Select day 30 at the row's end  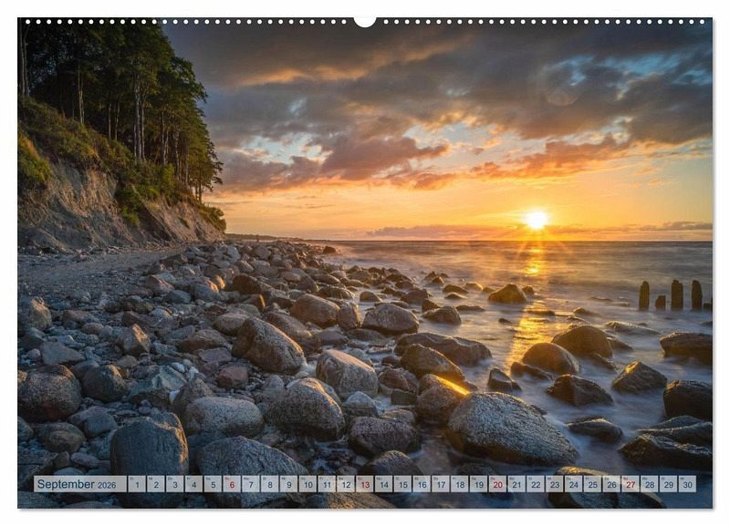coord(687,484)
